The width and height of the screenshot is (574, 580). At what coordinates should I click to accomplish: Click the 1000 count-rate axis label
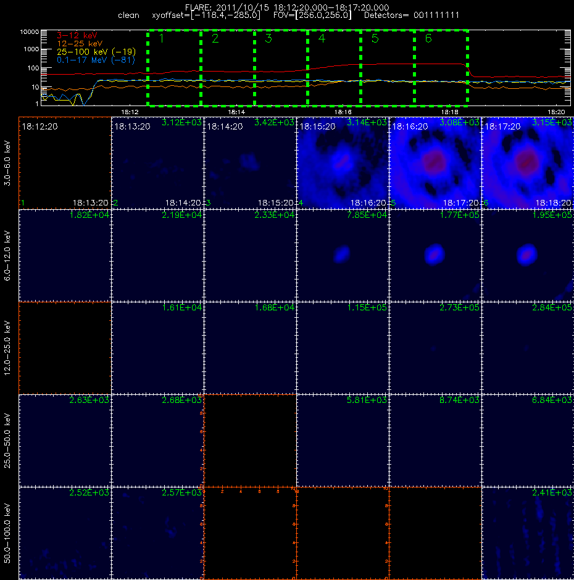click(x=31, y=49)
